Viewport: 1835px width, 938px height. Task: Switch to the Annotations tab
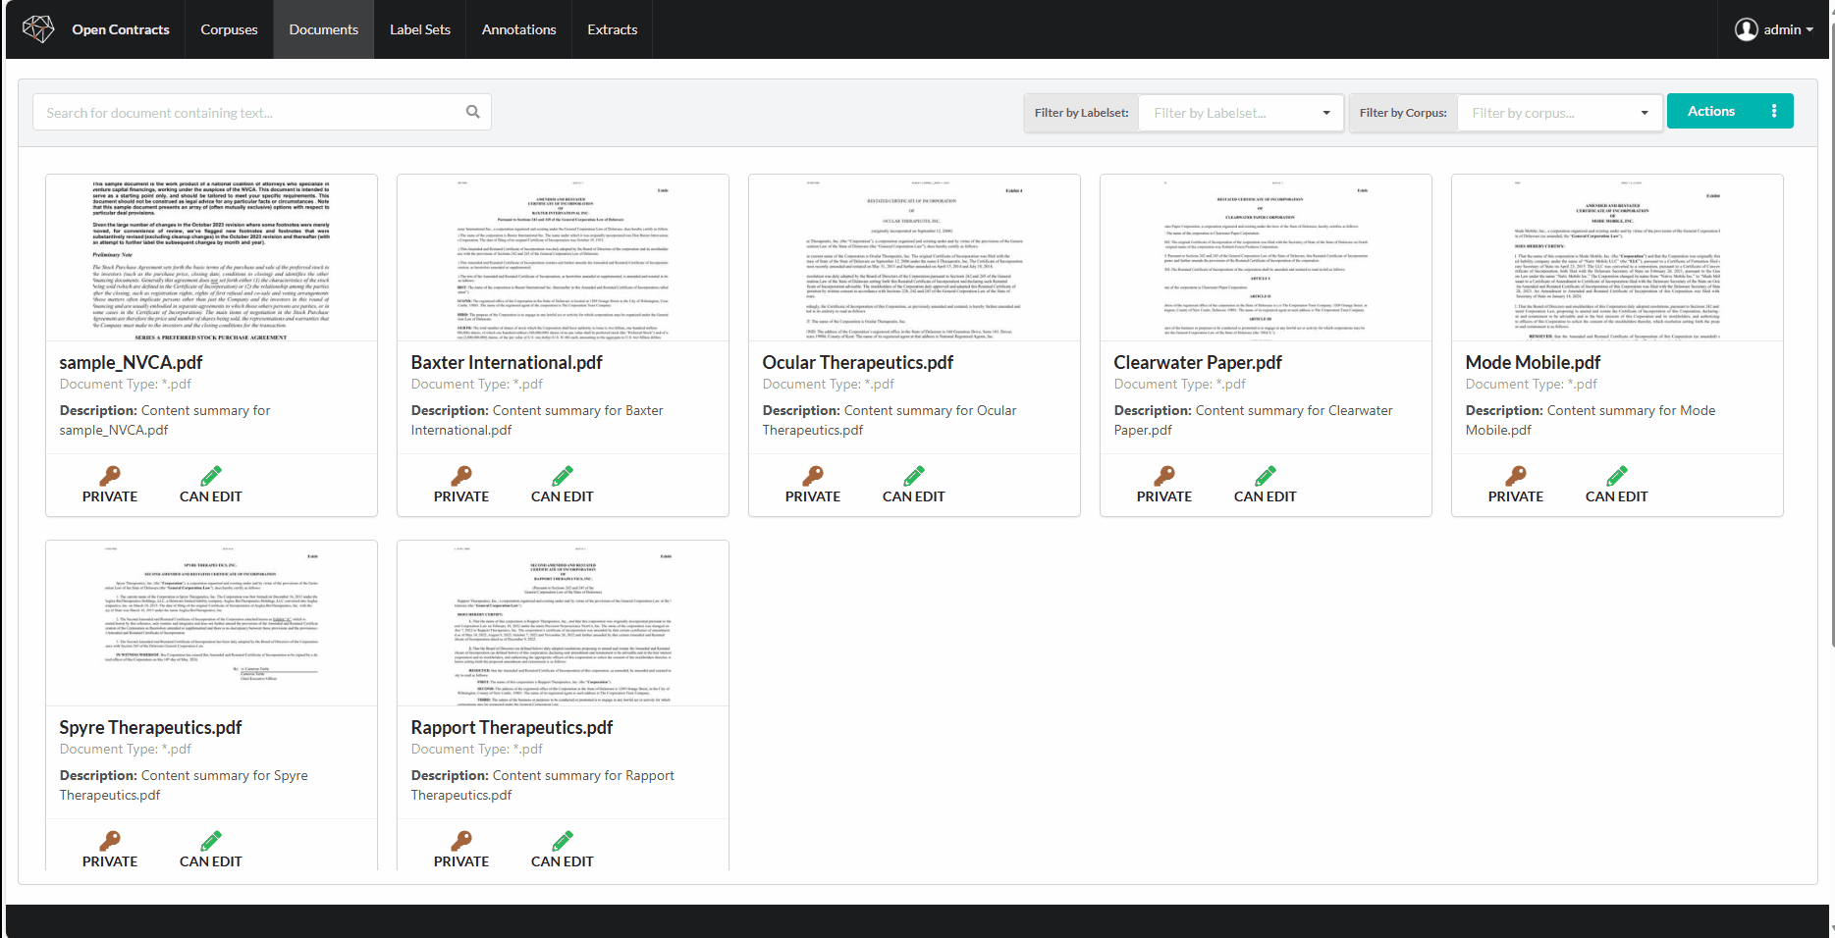tap(518, 29)
